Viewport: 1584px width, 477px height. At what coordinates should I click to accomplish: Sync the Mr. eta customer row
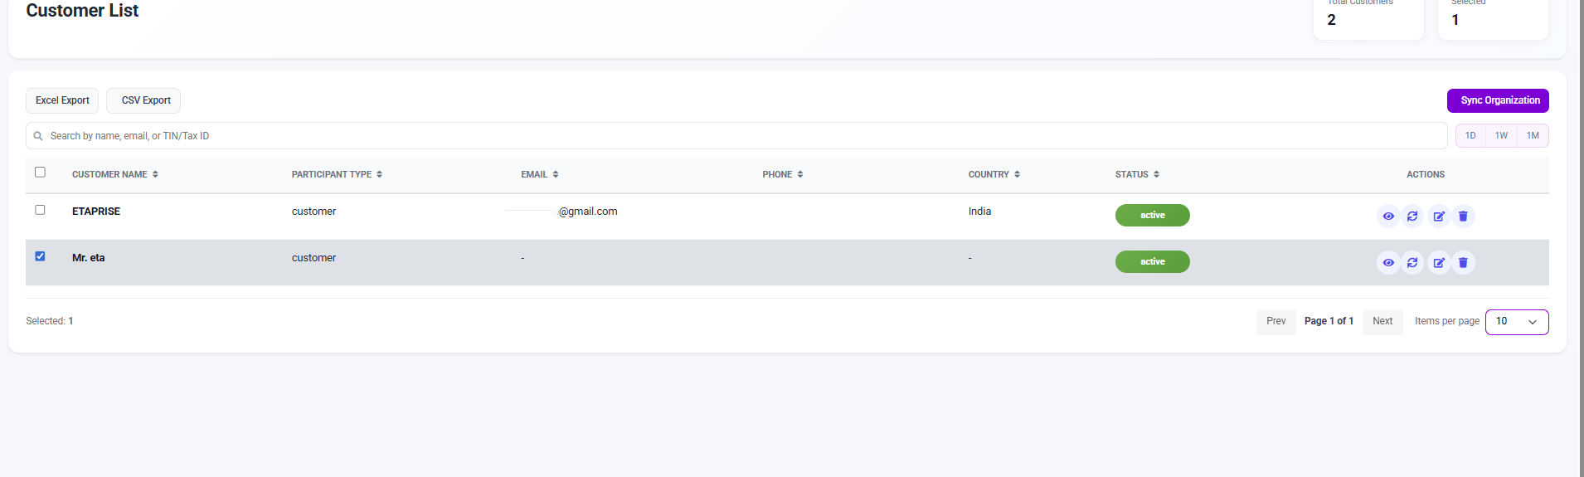pos(1412,263)
